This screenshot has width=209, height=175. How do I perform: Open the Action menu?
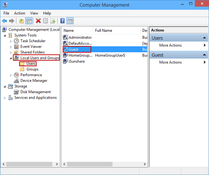(x=20, y=13)
